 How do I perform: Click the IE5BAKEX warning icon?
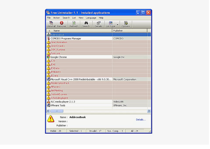coord(49,72)
